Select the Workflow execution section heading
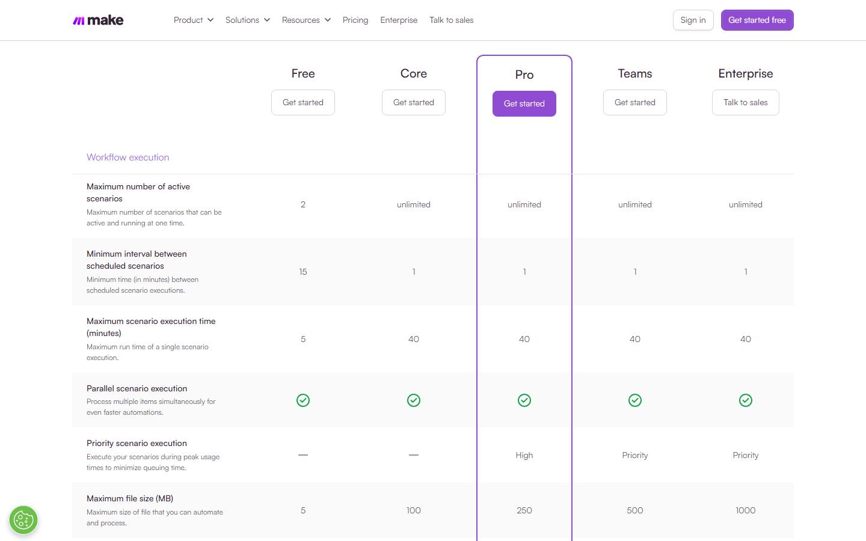This screenshot has width=866, height=541. 128,157
